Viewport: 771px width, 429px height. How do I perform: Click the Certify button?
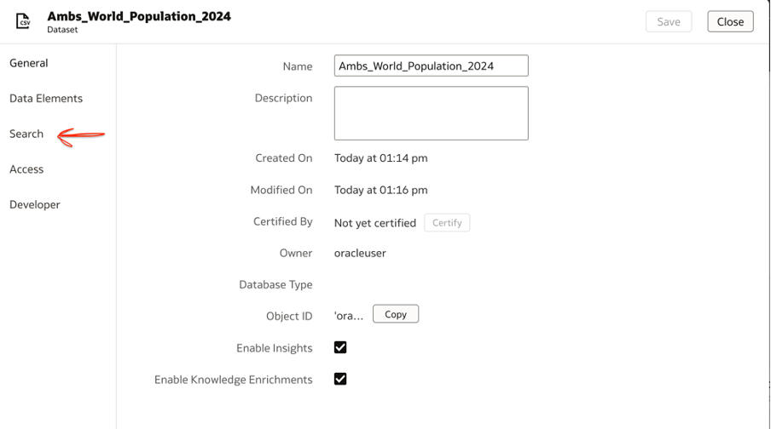tap(447, 222)
